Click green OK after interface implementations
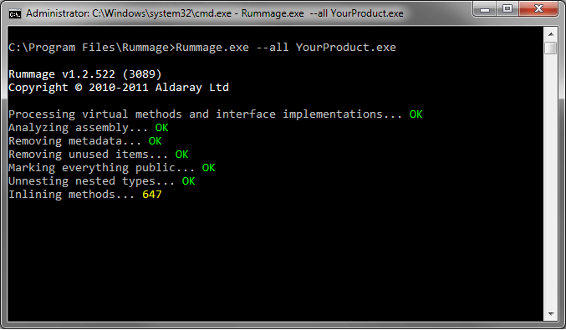 416,114
